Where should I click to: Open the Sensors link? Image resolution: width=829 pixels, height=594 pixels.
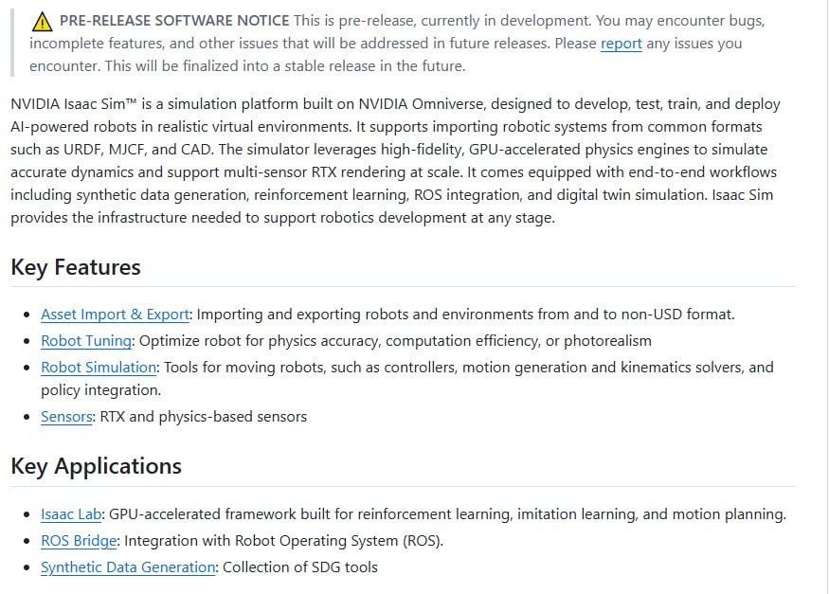pos(66,417)
